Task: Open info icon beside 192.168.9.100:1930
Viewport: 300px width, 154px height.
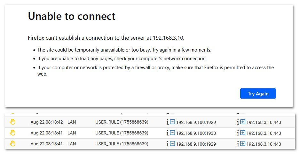Action: point(168,133)
